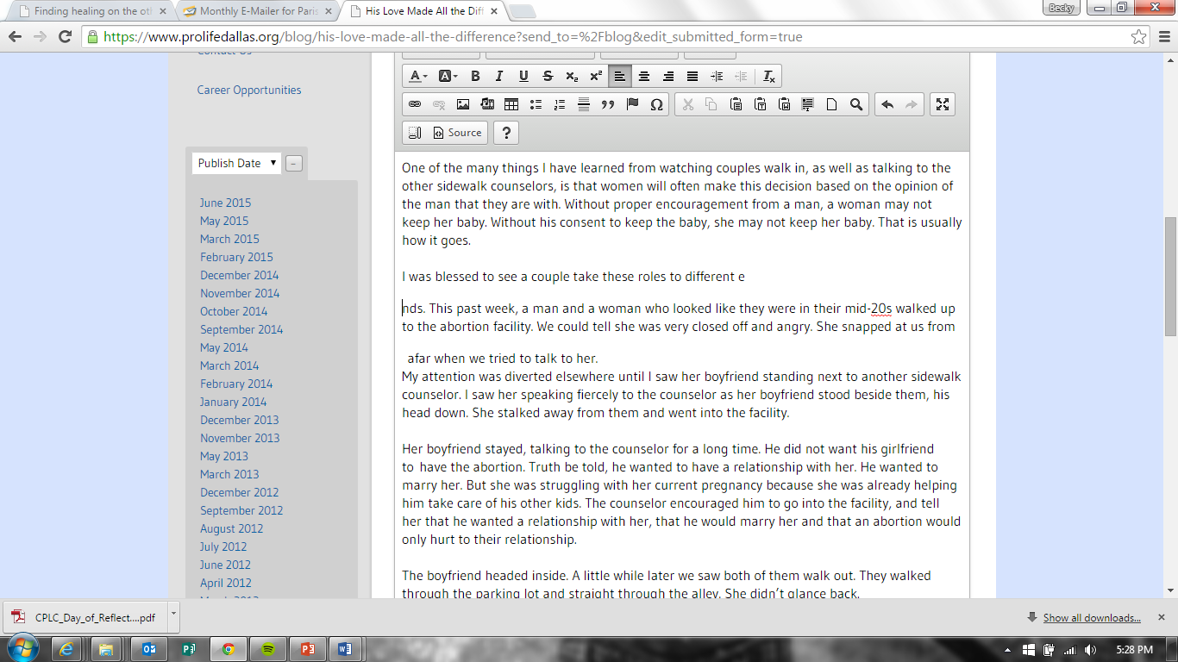Bookmark this page with the star
1178x662 pixels.
pos(1139,37)
